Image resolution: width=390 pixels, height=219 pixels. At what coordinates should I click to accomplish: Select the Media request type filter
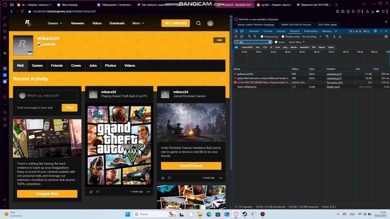(294, 47)
